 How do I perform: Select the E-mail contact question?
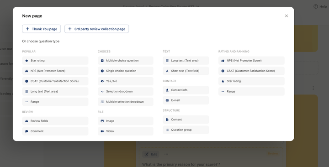click(186, 100)
